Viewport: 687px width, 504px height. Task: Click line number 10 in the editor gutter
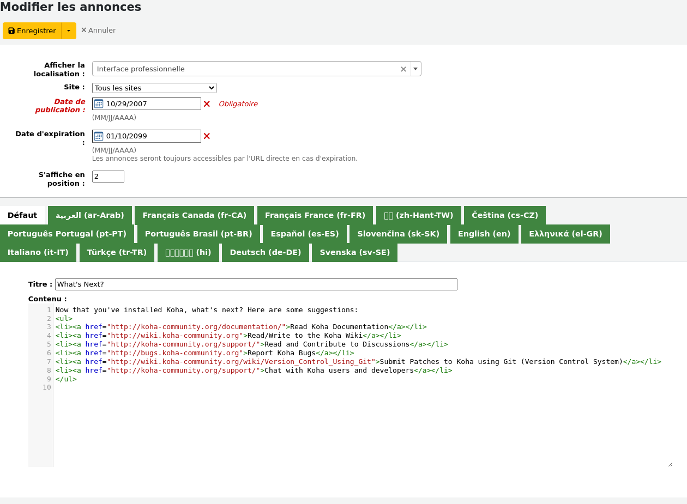[47, 387]
